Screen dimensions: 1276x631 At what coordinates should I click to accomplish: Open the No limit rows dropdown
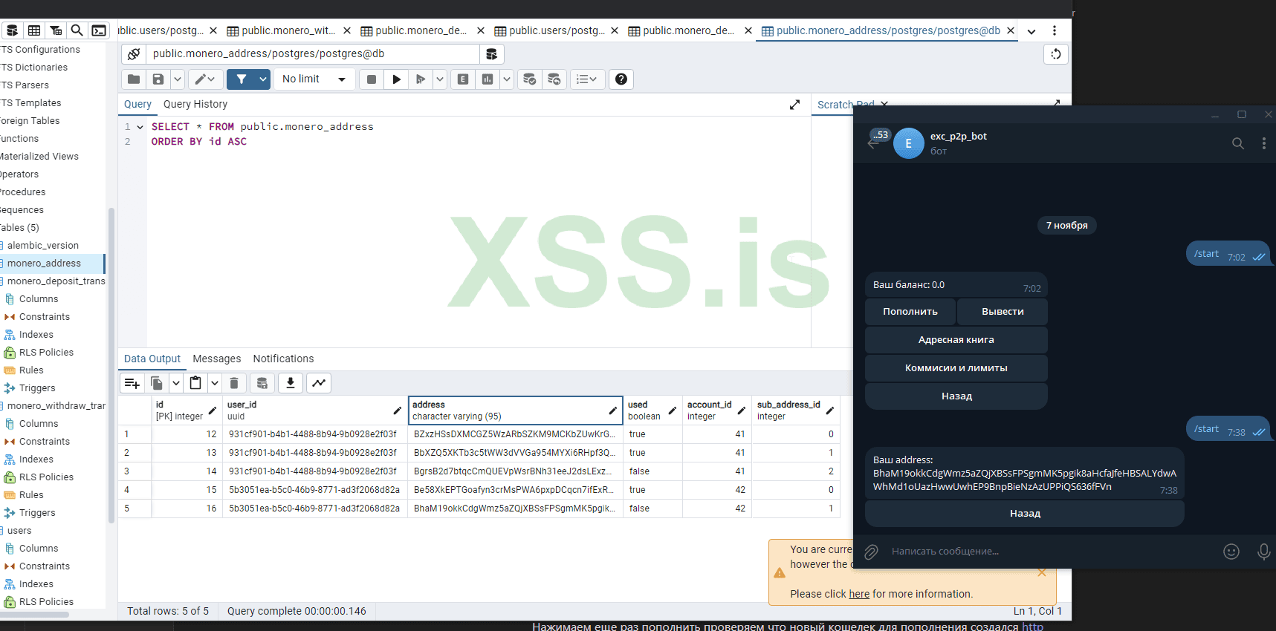point(314,79)
